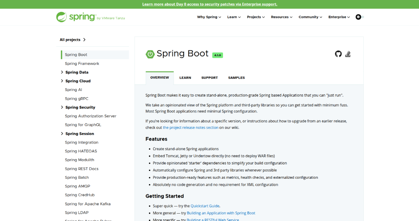Select Spring AI in the sidebar
This screenshot has height=221, width=419.
click(74, 90)
